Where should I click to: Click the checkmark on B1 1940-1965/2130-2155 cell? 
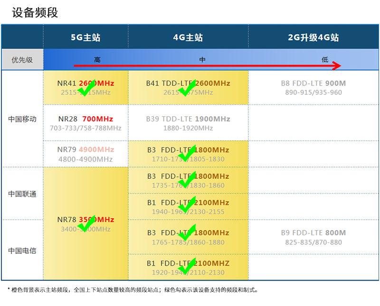(x=187, y=206)
